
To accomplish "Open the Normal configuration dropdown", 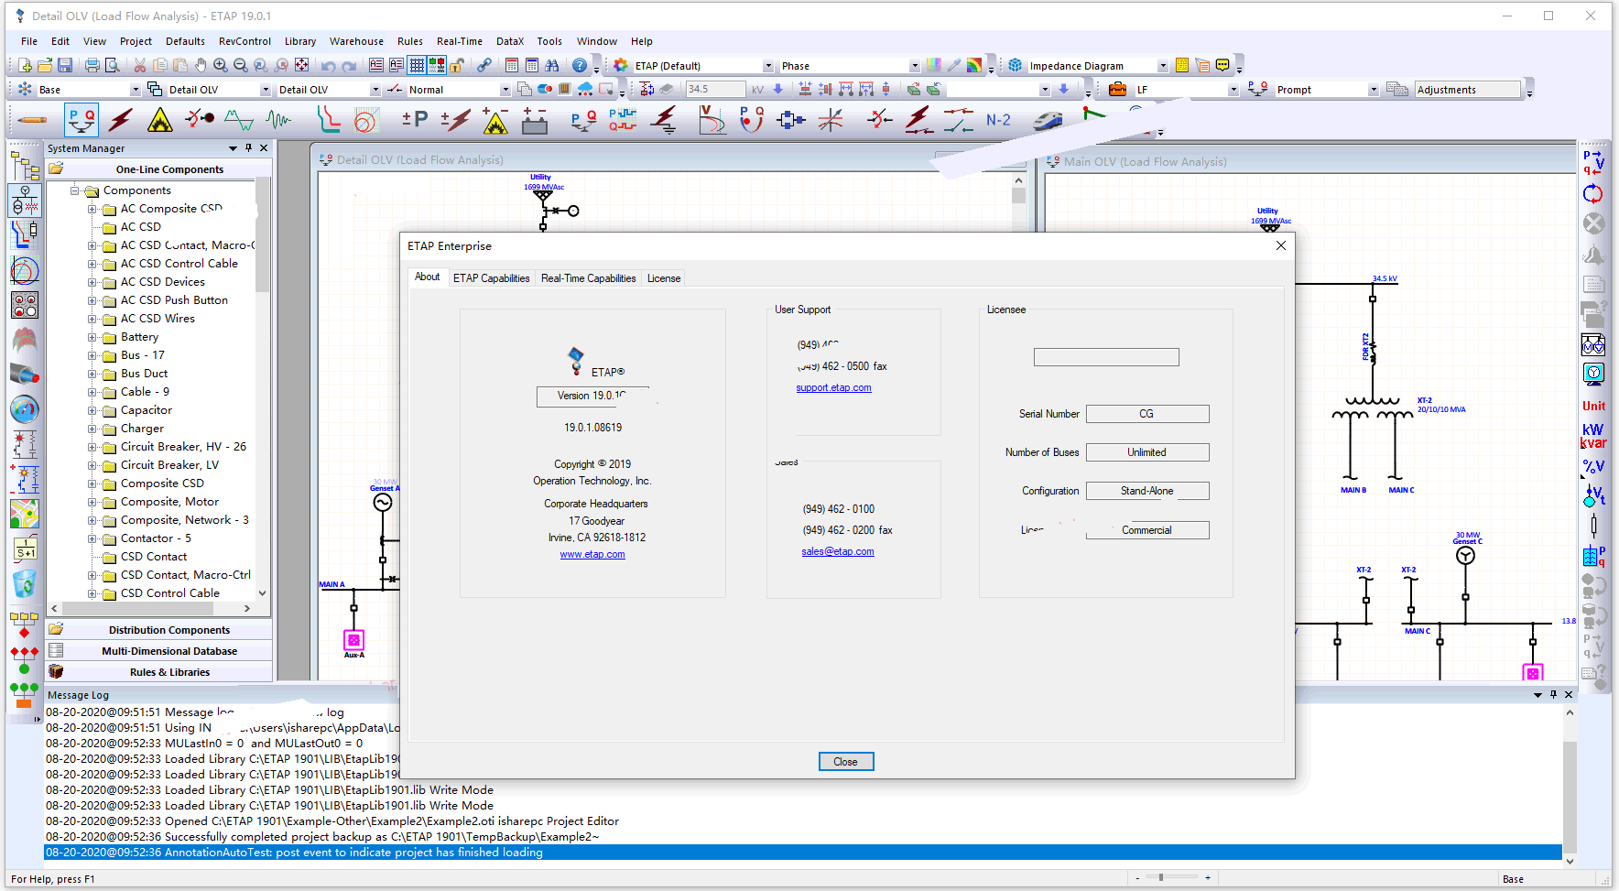I will pyautogui.click(x=505, y=90).
